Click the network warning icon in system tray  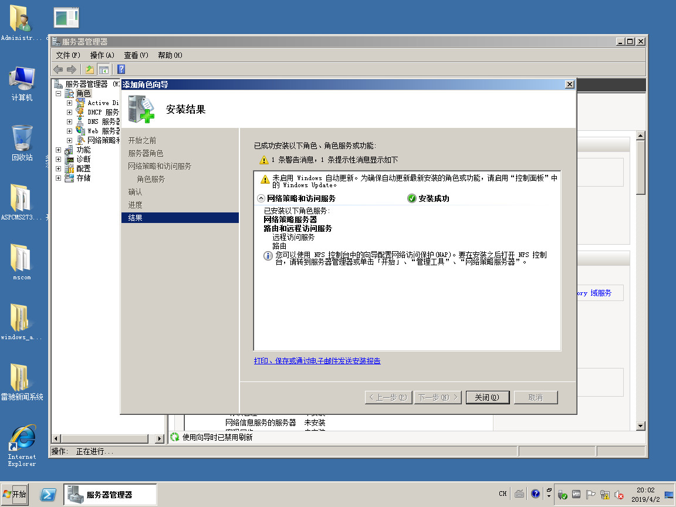click(605, 495)
